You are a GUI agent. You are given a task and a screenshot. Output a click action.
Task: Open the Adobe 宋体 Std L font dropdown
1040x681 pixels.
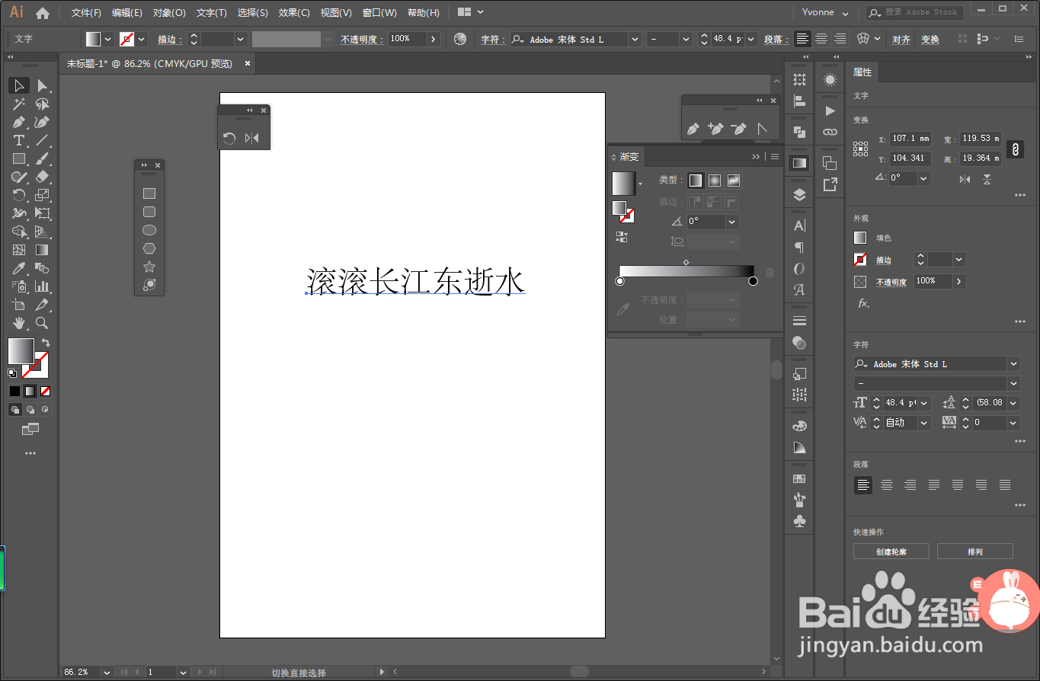tap(1012, 363)
